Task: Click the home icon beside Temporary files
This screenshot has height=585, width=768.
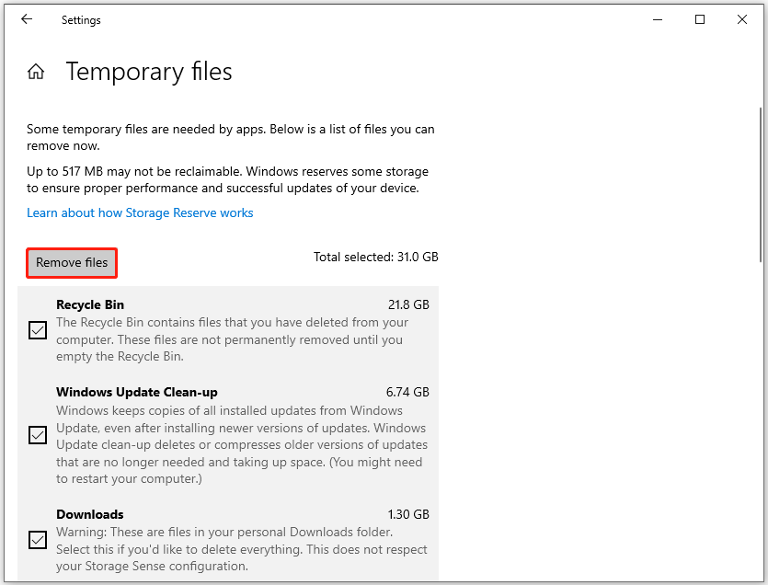Action: (x=35, y=70)
